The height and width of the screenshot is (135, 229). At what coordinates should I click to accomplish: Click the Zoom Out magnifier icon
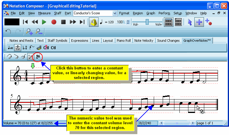pyautogui.click(x=39, y=31)
